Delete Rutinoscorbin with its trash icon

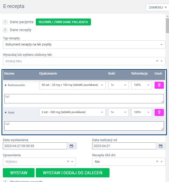[x=159, y=85]
